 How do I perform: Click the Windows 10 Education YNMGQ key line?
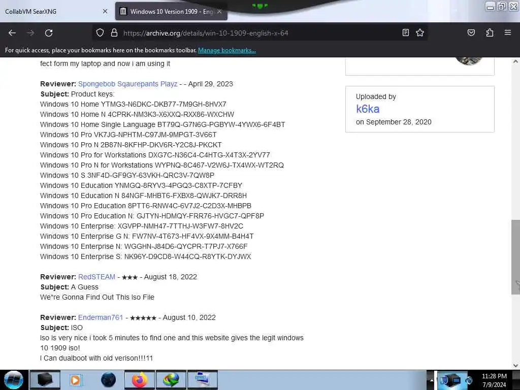[141, 185]
